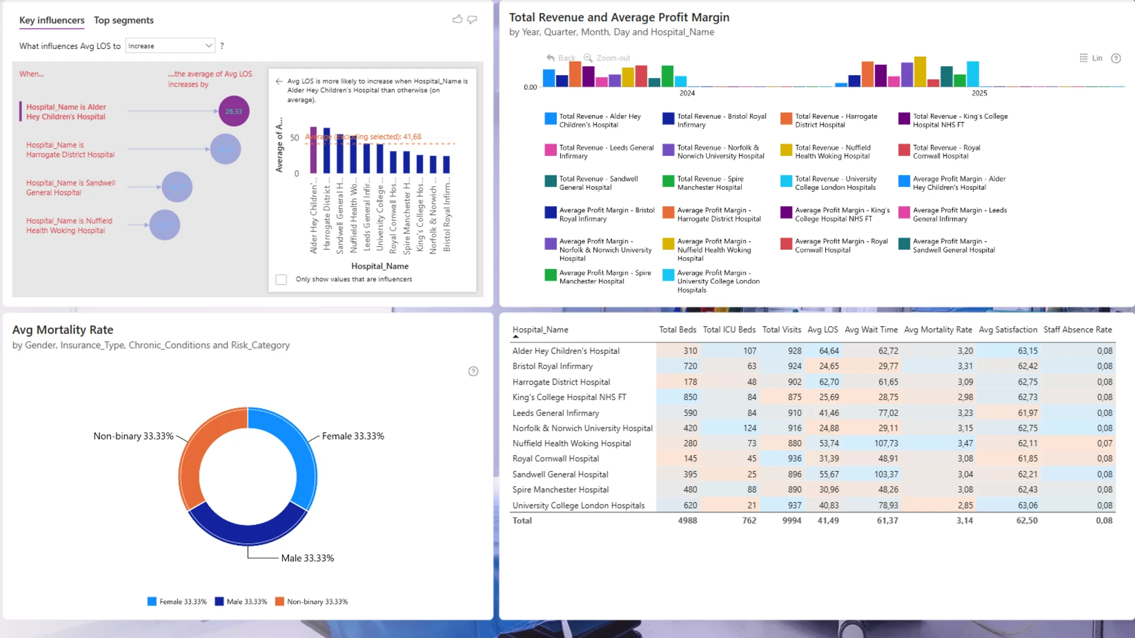Screen dimensions: 1135x638
Task: Click the Zoom-out magnifier icon
Action: (x=588, y=58)
